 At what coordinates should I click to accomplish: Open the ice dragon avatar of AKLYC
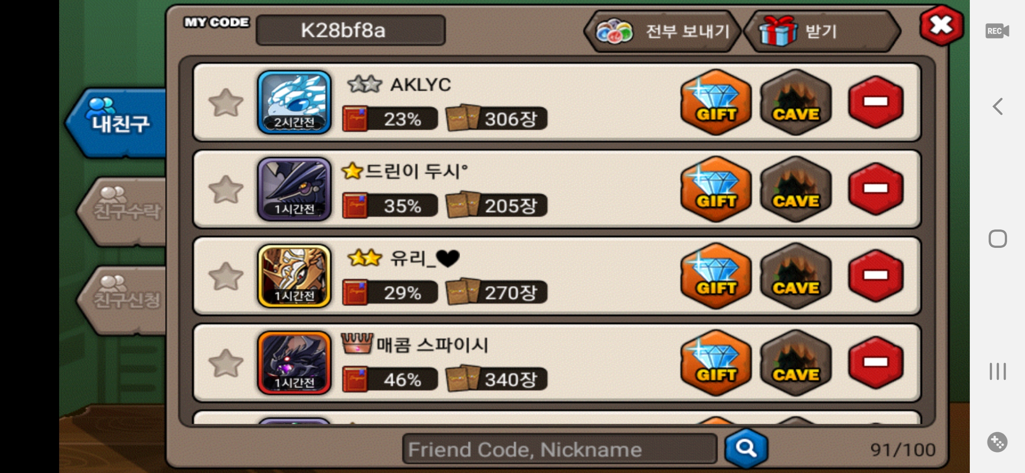[x=294, y=102]
